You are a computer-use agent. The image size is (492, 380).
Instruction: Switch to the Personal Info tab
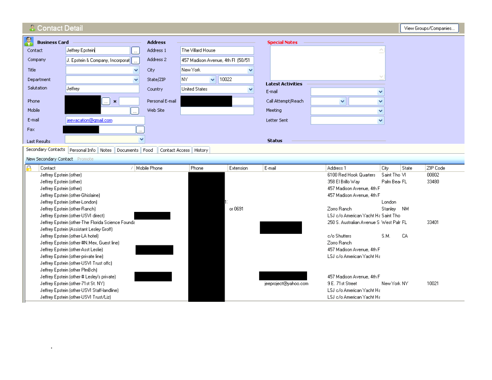pyautogui.click(x=82, y=150)
